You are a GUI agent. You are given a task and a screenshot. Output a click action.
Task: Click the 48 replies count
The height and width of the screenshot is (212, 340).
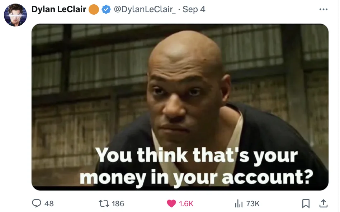pyautogui.click(x=49, y=203)
